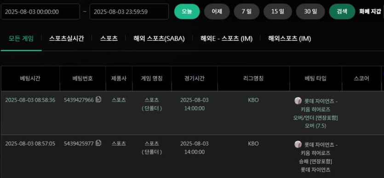Open the start date-time field

[40, 11]
